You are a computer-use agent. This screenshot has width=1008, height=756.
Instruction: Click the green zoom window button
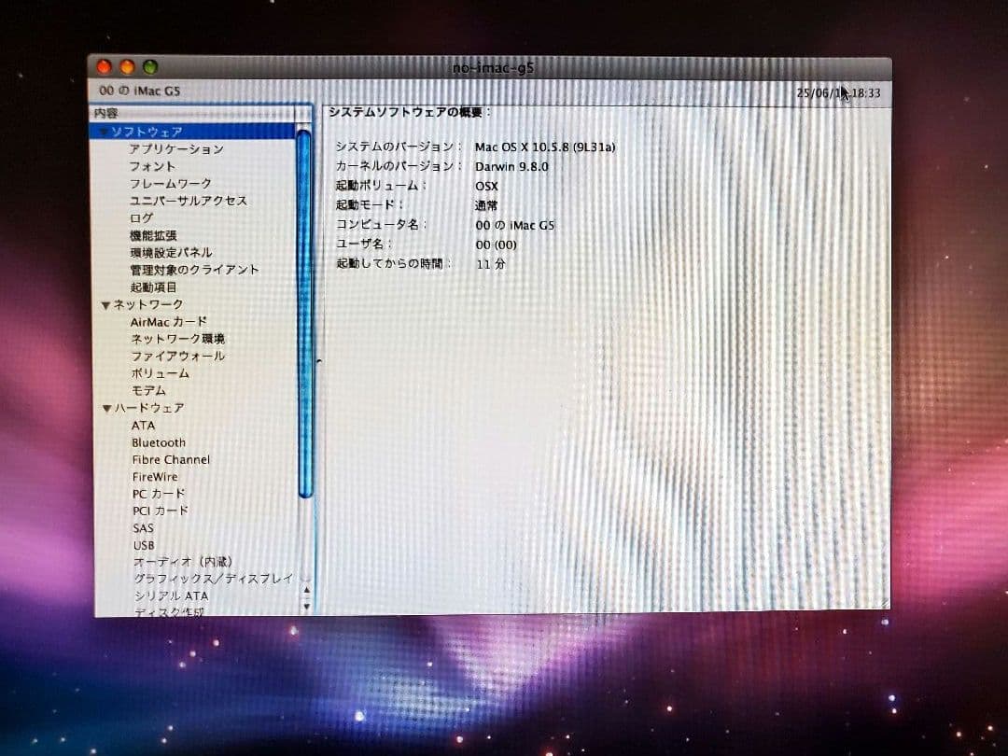[148, 67]
